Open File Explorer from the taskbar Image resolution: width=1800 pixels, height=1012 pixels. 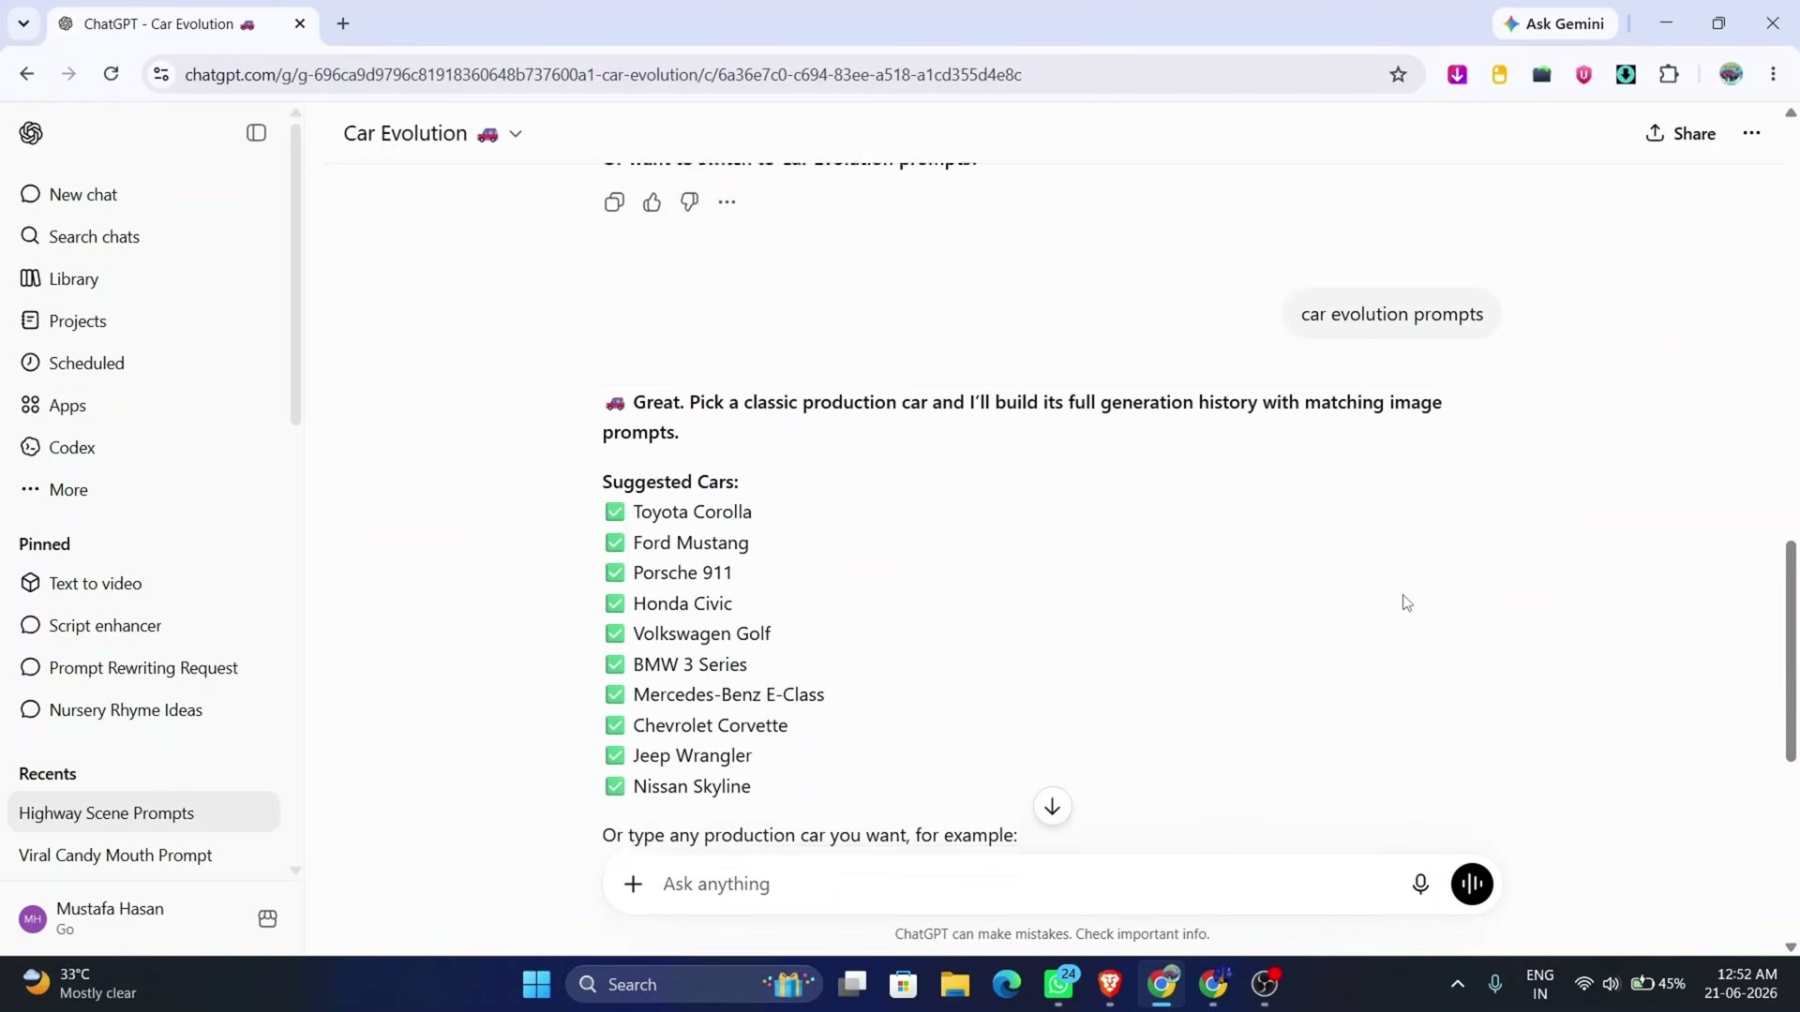(x=954, y=985)
